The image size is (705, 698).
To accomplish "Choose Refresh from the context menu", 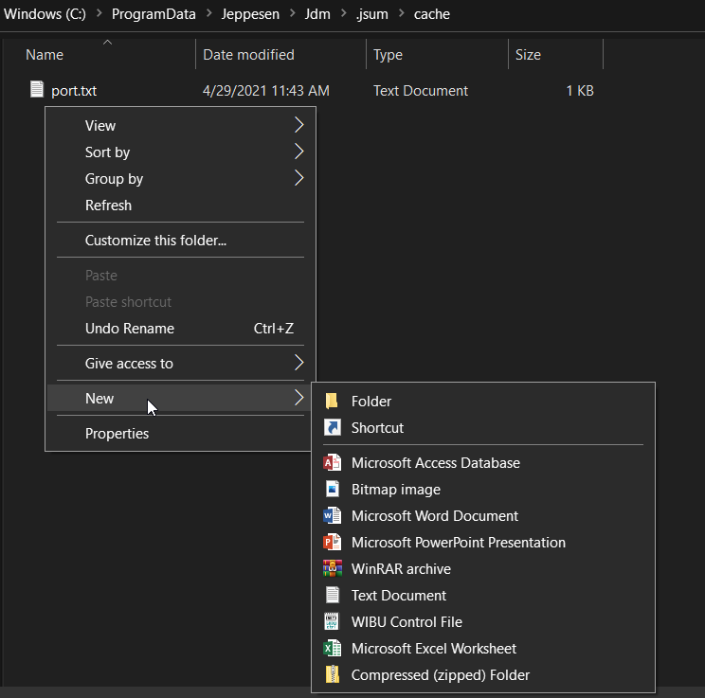I will point(108,206).
